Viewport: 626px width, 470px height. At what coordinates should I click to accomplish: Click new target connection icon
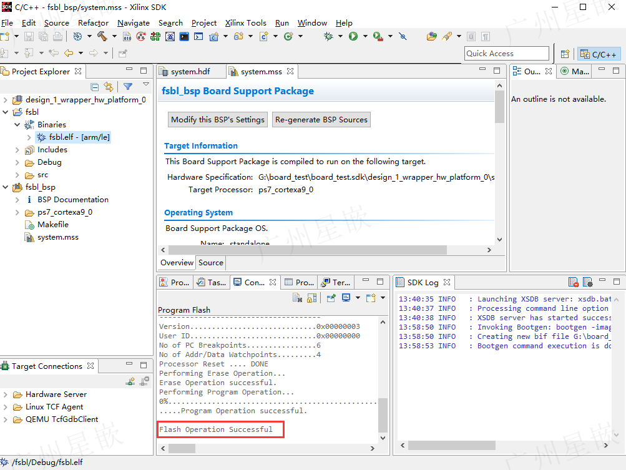[130, 381]
